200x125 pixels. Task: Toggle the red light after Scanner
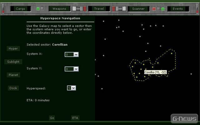(x=154, y=9)
